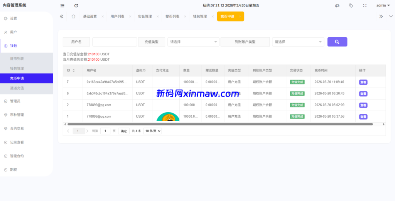Expand the 记录查看 sidebar menu
Image resolution: width=395 pixels, height=201 pixels.
click(x=27, y=142)
